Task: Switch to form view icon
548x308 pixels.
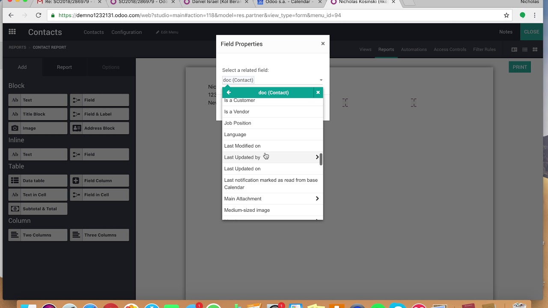Action: click(x=514, y=50)
